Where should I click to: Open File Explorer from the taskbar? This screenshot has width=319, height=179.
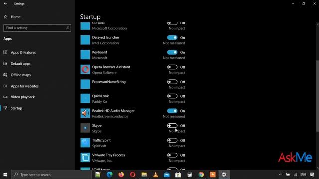coord(144,175)
